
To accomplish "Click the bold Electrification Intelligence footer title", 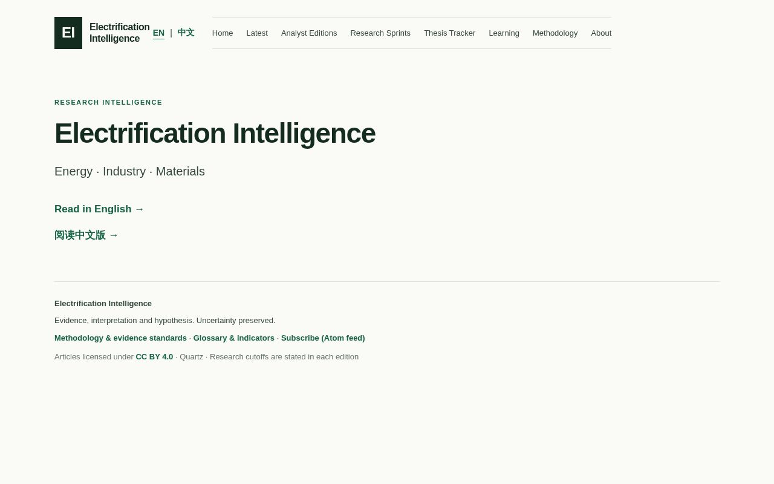I will pyautogui.click(x=103, y=304).
